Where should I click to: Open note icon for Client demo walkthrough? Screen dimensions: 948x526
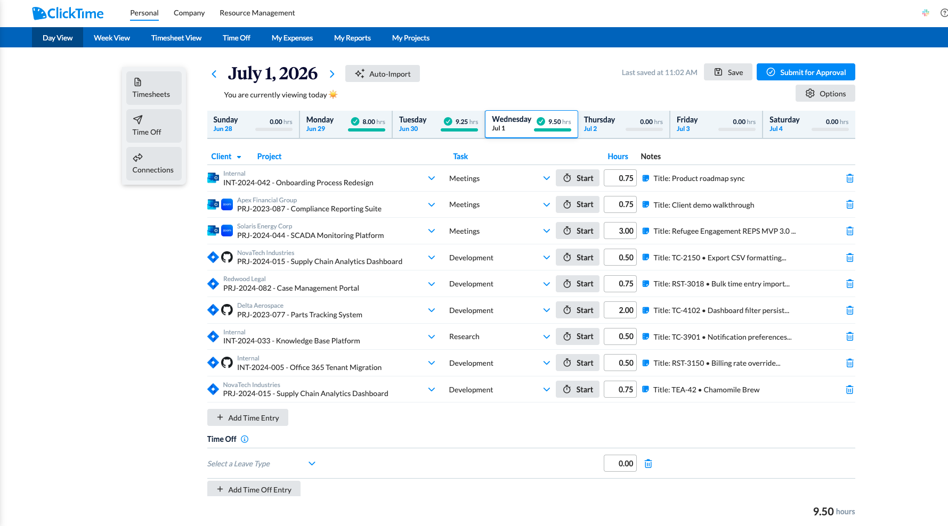click(x=645, y=204)
